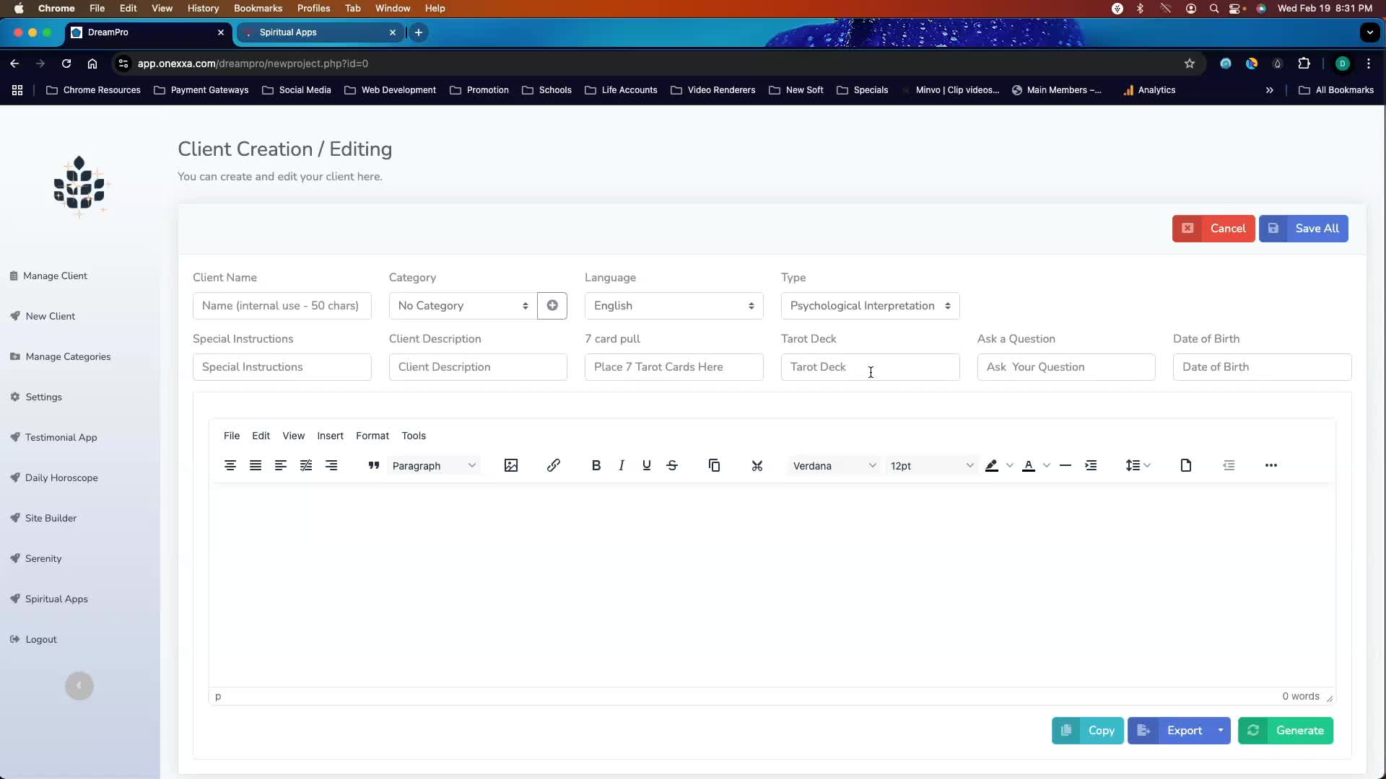The image size is (1386, 779).
Task: Switch to the Spiritual Apps browser tab
Action: click(321, 32)
